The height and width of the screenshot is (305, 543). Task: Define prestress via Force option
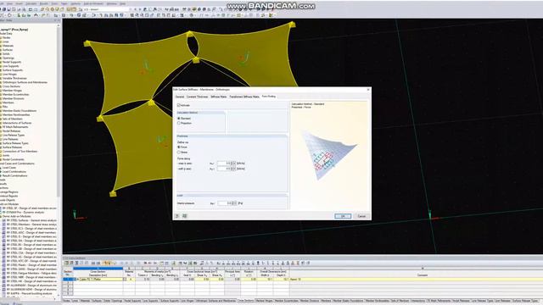tap(179, 147)
